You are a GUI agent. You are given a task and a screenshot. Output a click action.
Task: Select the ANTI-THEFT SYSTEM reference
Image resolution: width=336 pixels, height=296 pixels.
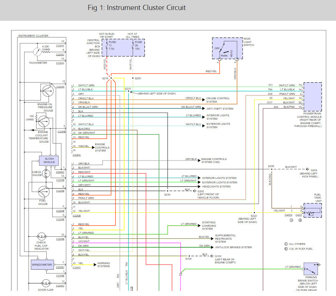[220, 109]
